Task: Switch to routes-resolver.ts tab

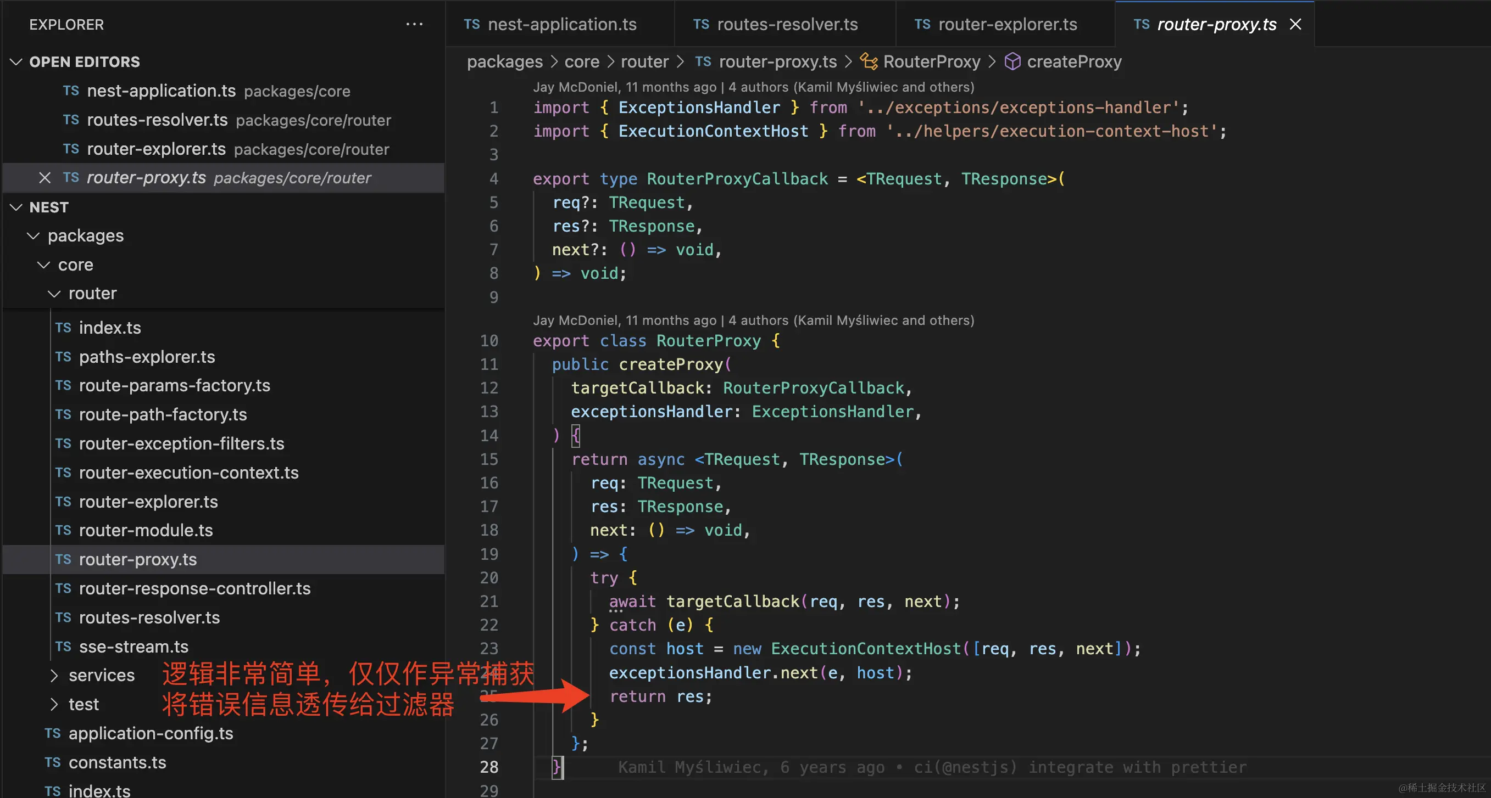Action: (785, 24)
